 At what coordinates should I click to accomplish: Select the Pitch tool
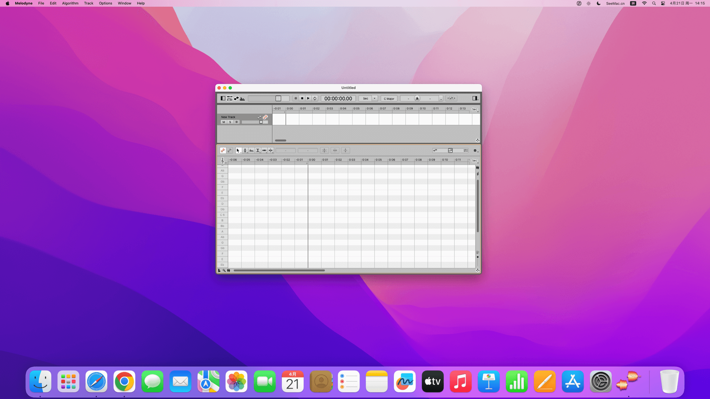pyautogui.click(x=245, y=150)
